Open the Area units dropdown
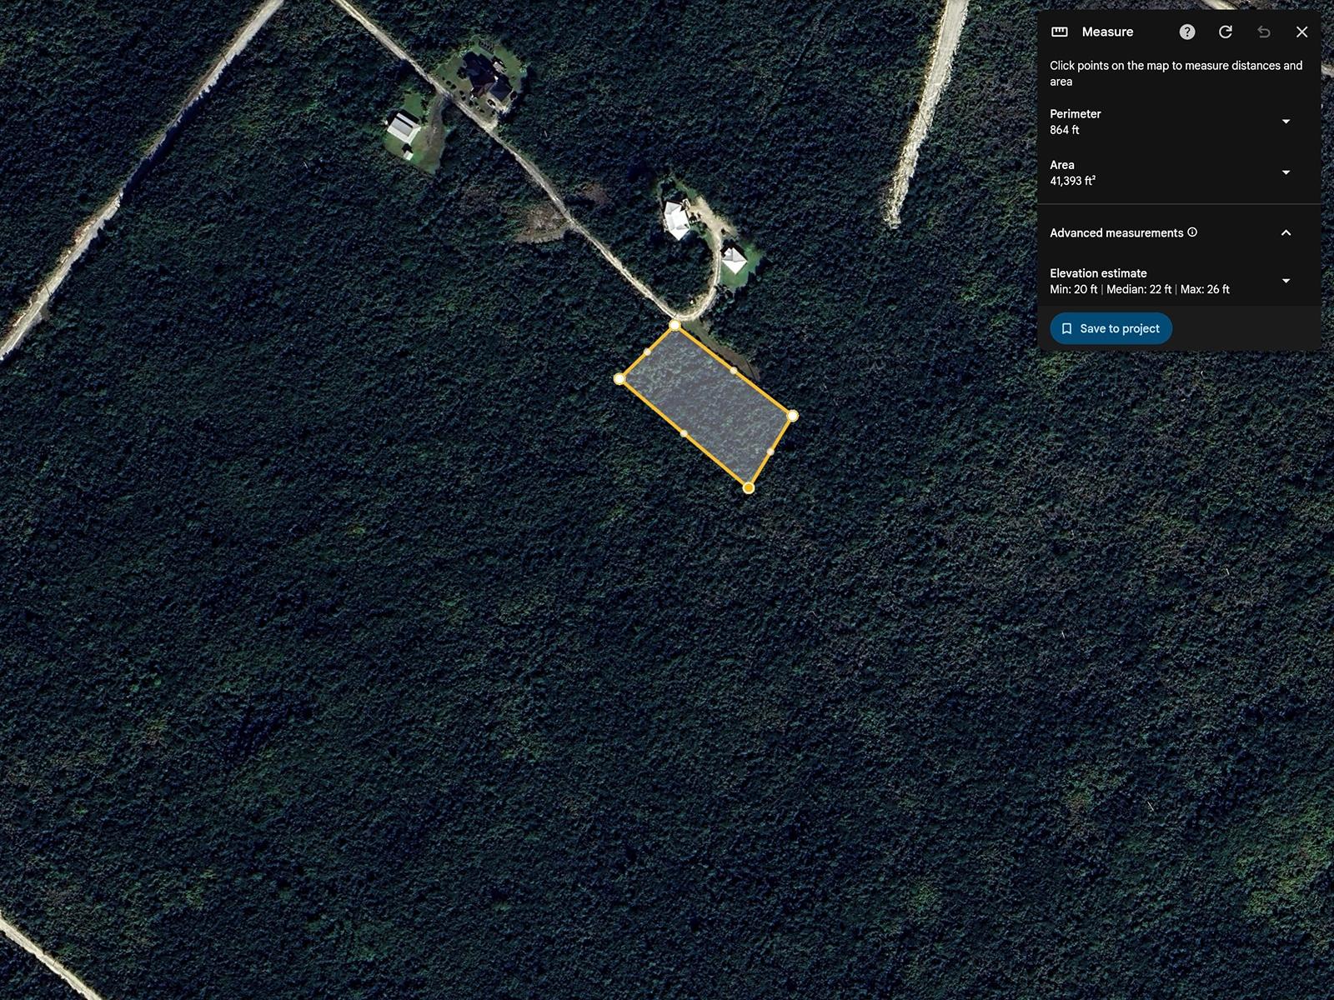Screen dimensions: 1334x1000 (x=1286, y=172)
